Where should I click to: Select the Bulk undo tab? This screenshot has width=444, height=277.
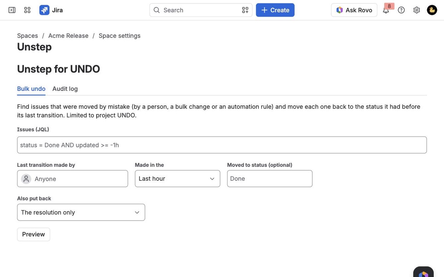click(x=31, y=89)
